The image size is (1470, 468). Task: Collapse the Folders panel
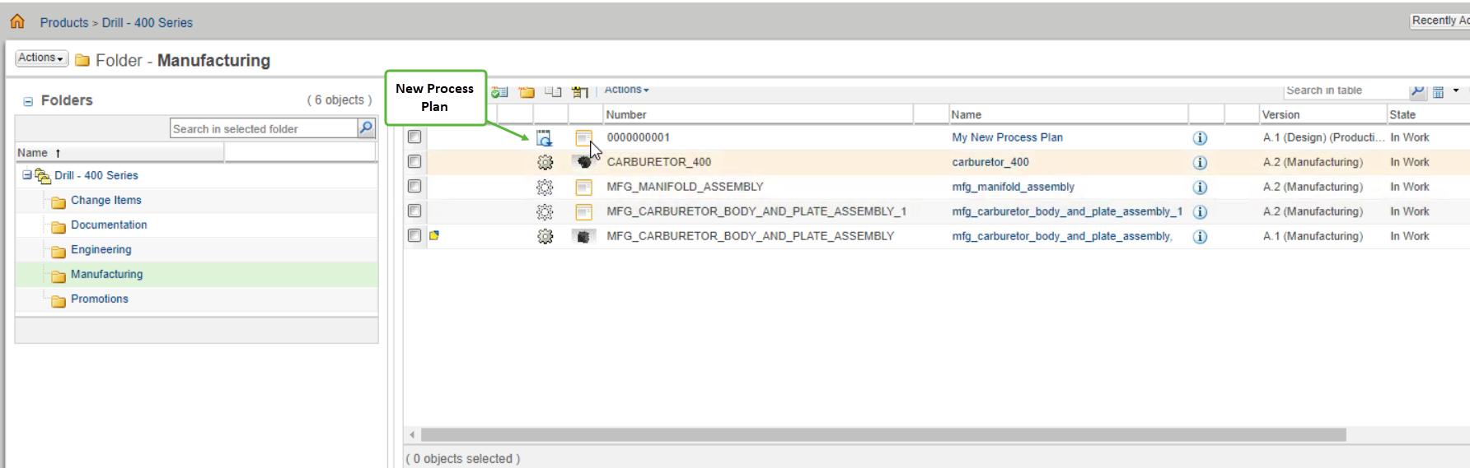28,101
